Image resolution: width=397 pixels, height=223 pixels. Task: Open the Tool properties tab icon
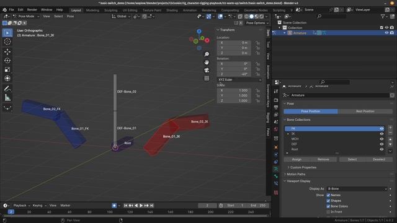tap(276, 91)
